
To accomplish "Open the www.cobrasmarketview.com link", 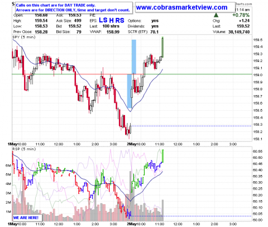I will 181,7.
